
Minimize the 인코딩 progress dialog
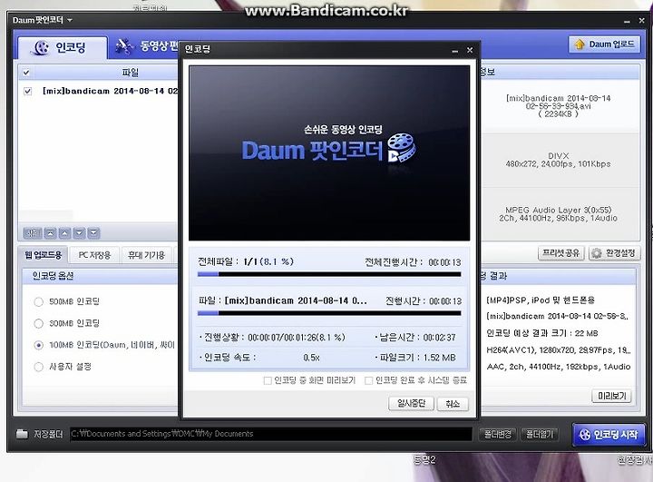[x=454, y=51]
